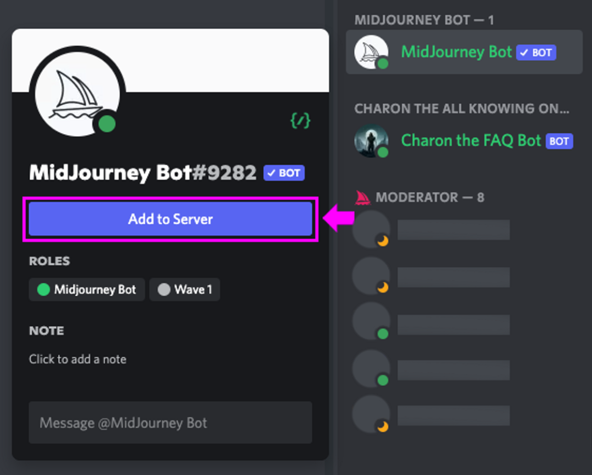Screen dimensions: 592x475
Task: Select MidJourney Bot in the member list
Action: [x=456, y=52]
